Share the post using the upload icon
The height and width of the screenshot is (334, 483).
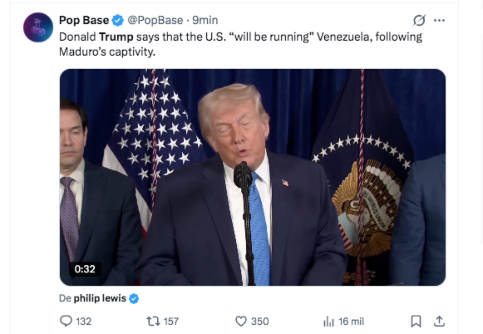[x=440, y=321]
